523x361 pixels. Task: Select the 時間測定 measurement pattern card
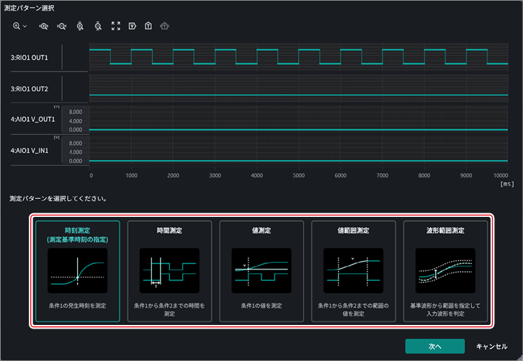coord(169,271)
